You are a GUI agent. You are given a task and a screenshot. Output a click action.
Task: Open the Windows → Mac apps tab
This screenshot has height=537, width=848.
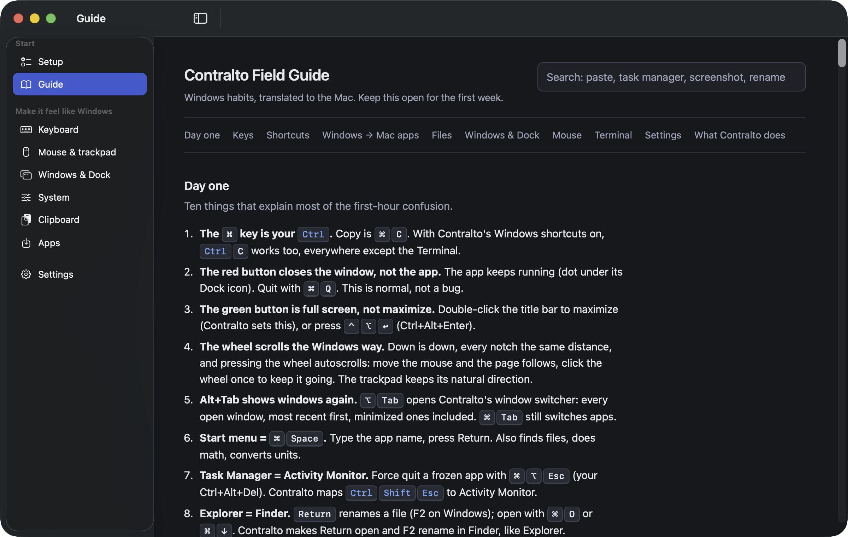371,135
